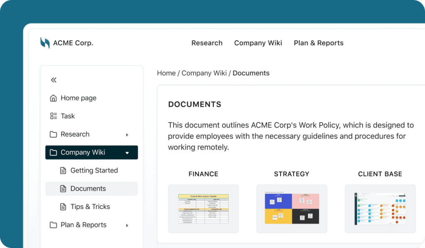
Task: Collapse the Company Wiki dropdown arrow
Action: tap(127, 153)
